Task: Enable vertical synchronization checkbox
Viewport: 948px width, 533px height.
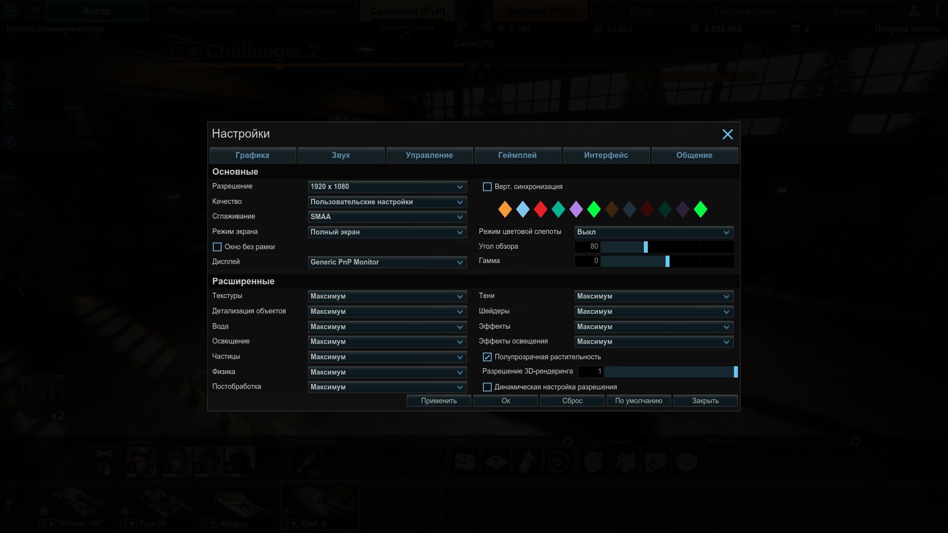Action: tap(487, 187)
